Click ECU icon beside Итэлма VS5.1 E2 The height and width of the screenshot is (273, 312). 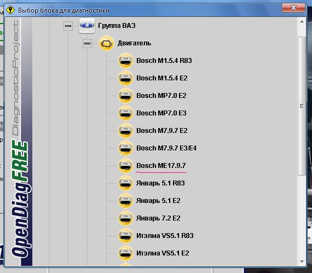pos(125,253)
